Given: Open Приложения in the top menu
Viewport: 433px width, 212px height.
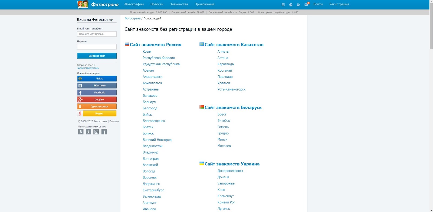Looking at the screenshot, I should point(204,4).
